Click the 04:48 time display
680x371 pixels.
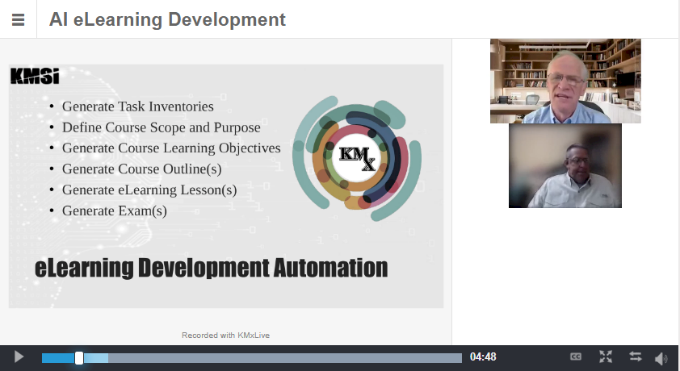[x=483, y=356]
